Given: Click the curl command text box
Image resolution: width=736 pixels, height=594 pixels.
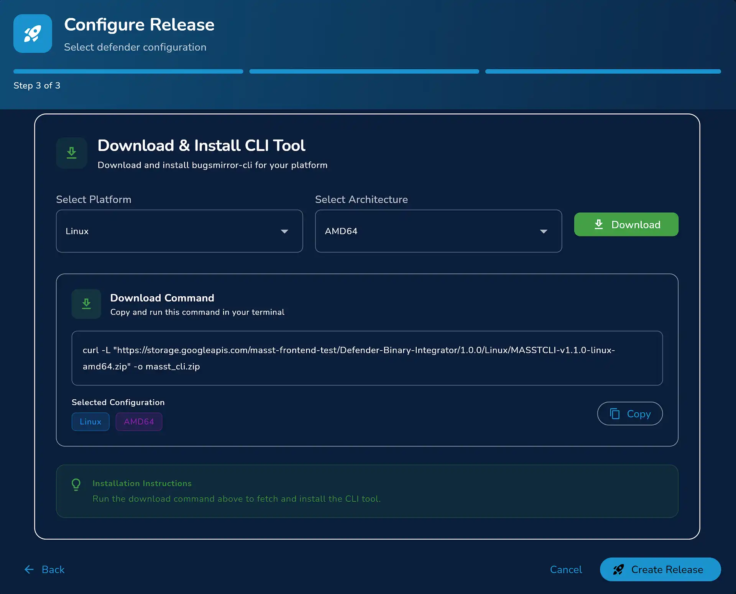Looking at the screenshot, I should pos(367,358).
